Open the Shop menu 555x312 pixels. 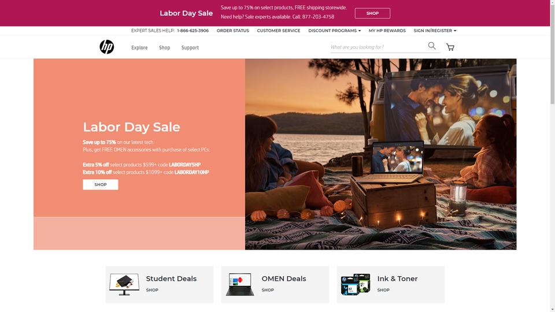point(164,47)
